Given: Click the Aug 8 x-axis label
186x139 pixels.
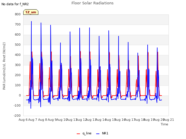Looking at the screenshot, I should (42, 120).
